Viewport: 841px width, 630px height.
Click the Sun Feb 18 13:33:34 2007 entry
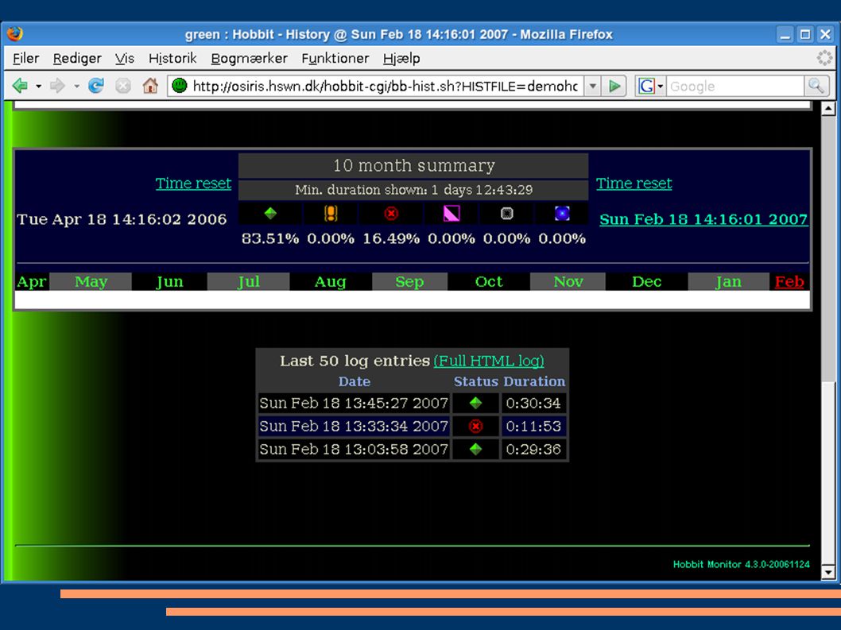(x=354, y=427)
